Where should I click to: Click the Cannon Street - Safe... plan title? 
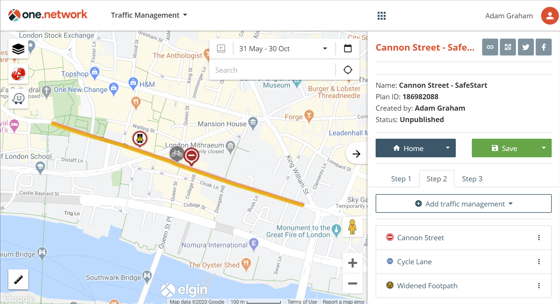coord(425,47)
